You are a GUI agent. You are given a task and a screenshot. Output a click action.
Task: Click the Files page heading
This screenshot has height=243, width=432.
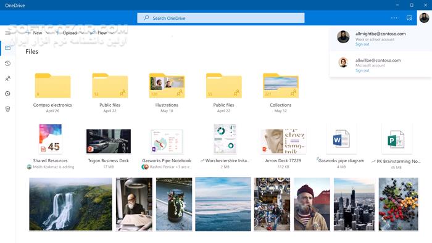click(31, 51)
